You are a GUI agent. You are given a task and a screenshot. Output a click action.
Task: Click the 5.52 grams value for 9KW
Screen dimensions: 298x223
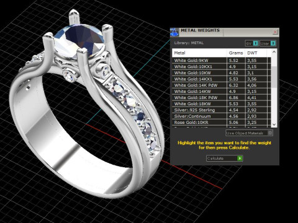(233, 61)
